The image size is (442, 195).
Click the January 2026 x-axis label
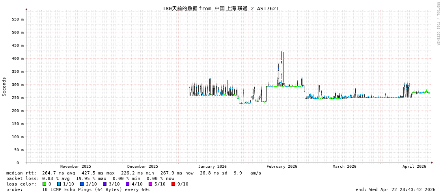coord(212,167)
